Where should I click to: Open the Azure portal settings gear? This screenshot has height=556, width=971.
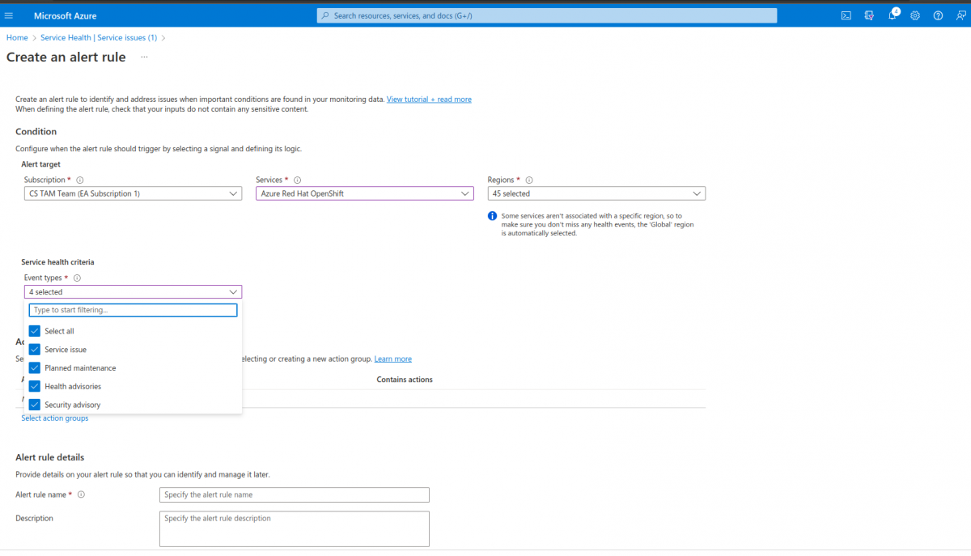(x=914, y=15)
